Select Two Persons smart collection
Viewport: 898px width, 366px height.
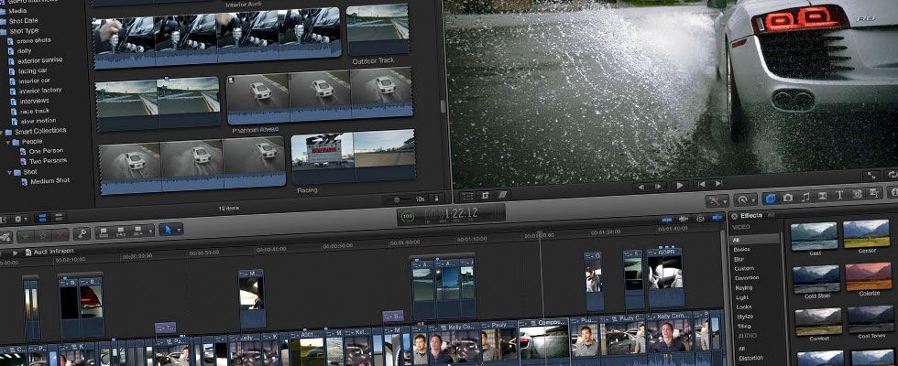[x=48, y=161]
